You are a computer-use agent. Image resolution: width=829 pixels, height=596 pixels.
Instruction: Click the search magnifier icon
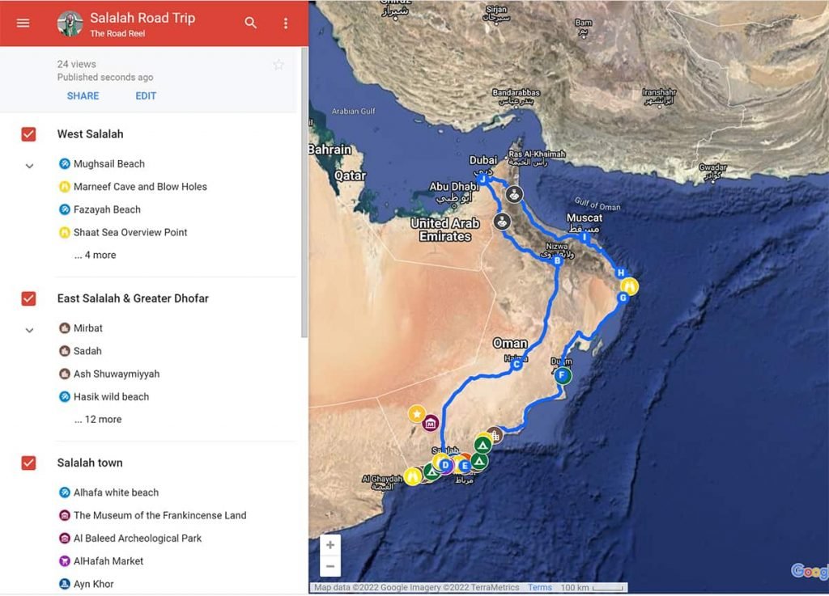(251, 23)
